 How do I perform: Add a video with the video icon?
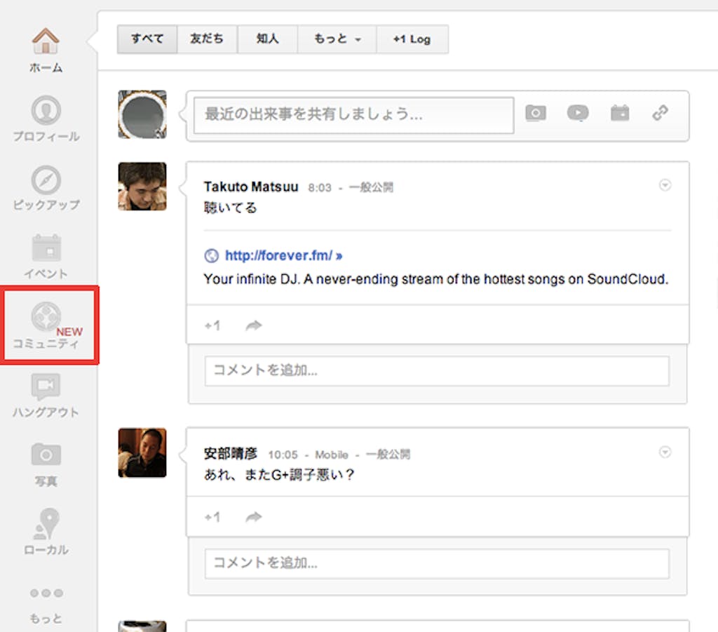coord(577,113)
